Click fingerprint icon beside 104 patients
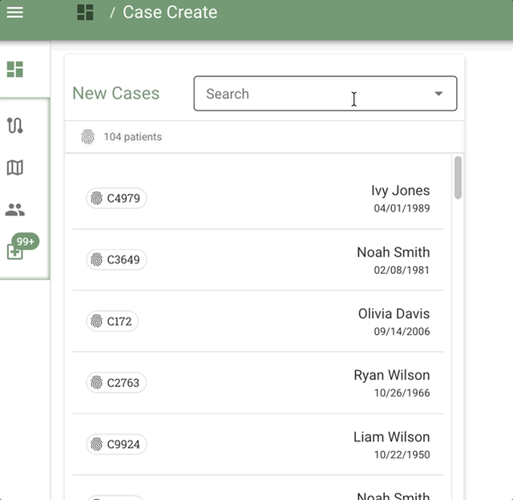 87,137
